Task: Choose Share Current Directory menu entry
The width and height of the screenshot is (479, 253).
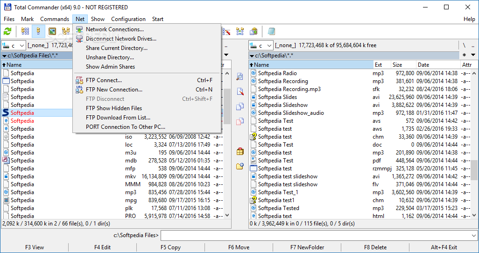Action: pos(117,48)
